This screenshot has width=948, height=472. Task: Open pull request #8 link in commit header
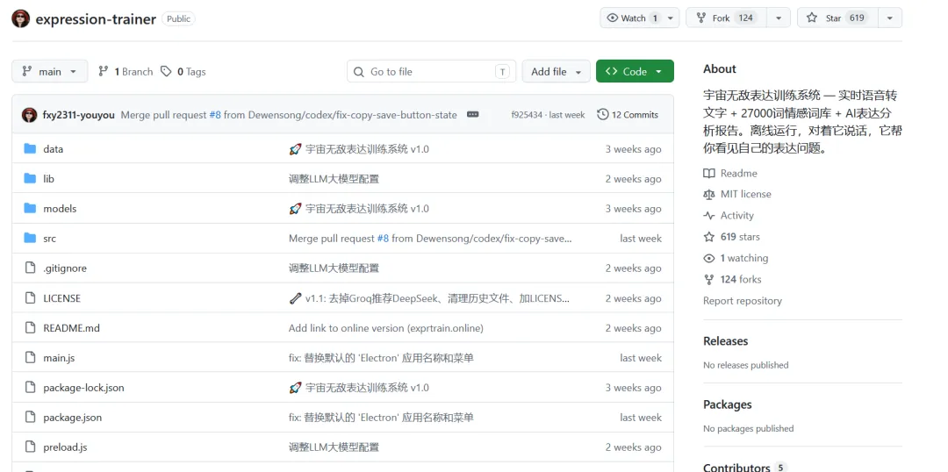(215, 115)
